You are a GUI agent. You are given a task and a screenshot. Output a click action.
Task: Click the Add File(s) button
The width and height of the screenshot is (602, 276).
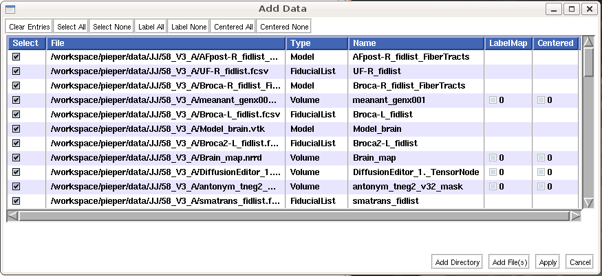point(509,262)
